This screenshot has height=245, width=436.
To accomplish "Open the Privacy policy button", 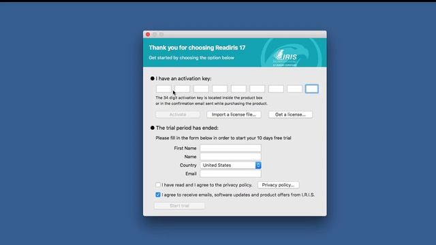I will click(278, 184).
